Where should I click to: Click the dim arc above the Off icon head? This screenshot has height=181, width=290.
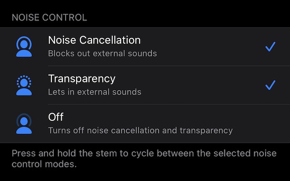click(24, 115)
